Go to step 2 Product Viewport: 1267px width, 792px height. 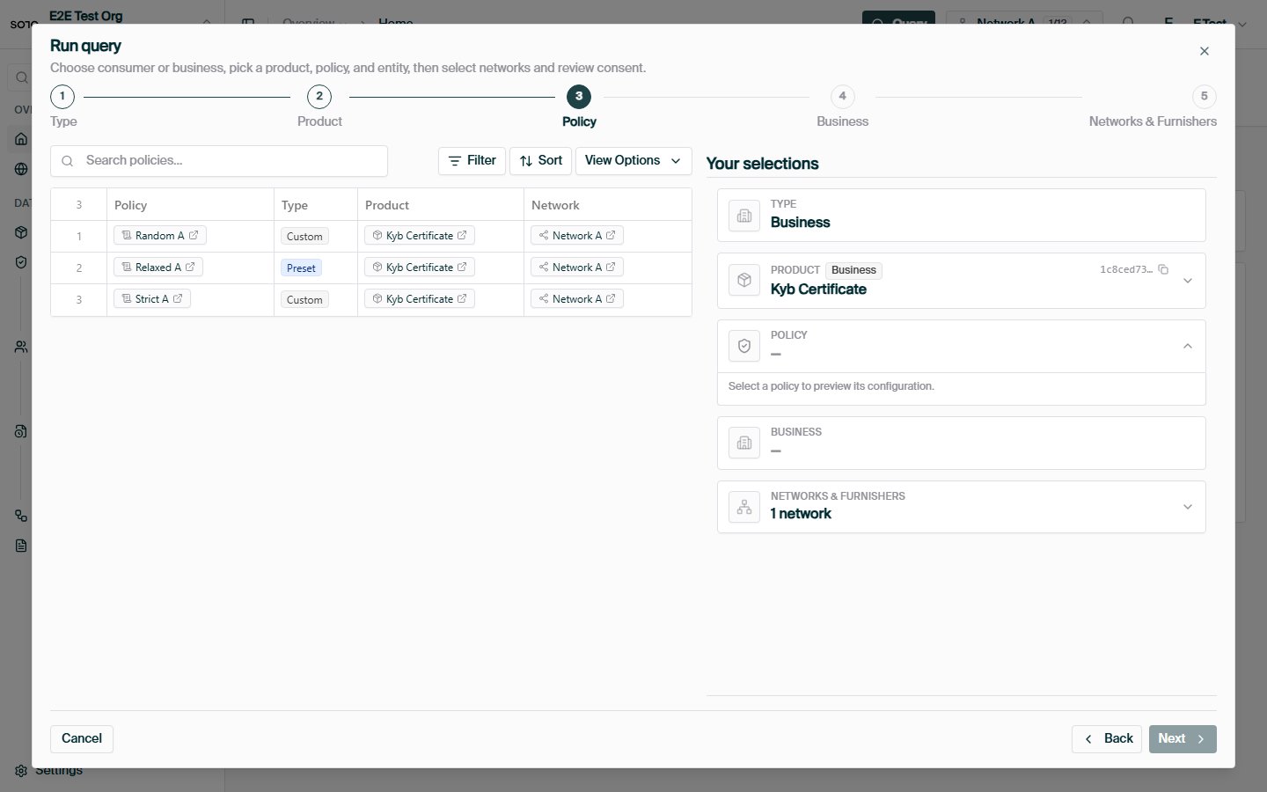pyautogui.click(x=319, y=97)
